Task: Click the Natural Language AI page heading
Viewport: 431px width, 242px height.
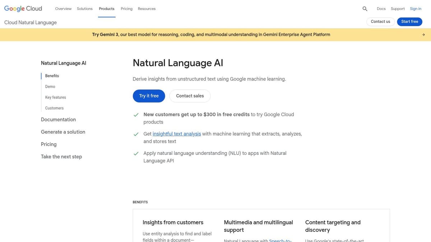Action: 178,63
